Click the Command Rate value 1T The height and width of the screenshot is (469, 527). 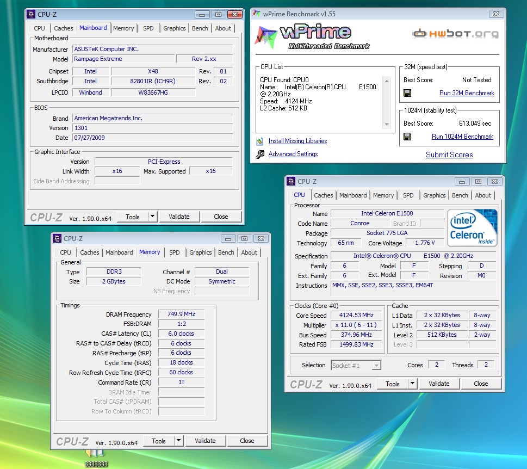[182, 382]
